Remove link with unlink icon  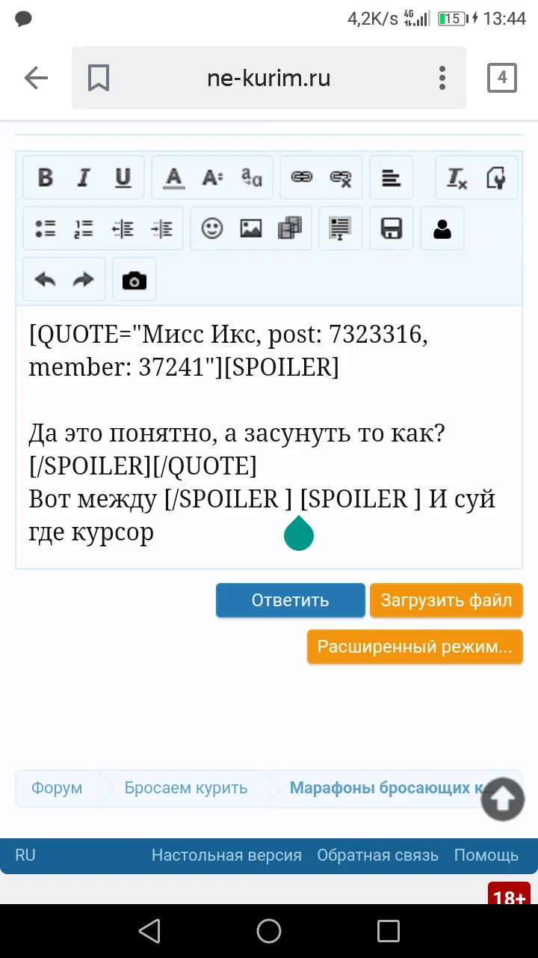341,177
